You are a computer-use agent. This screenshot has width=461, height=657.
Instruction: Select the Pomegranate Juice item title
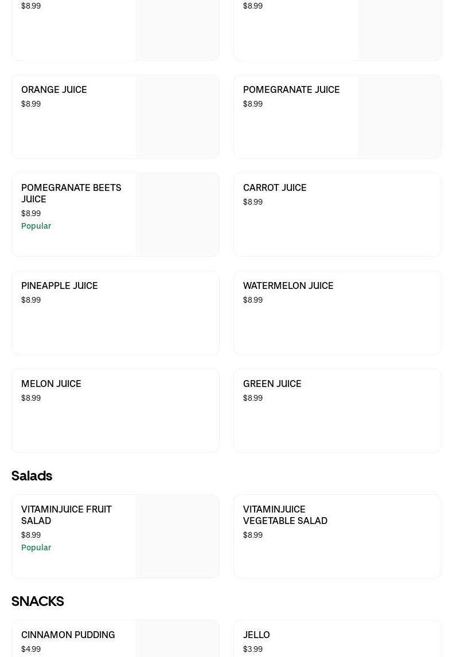(291, 90)
